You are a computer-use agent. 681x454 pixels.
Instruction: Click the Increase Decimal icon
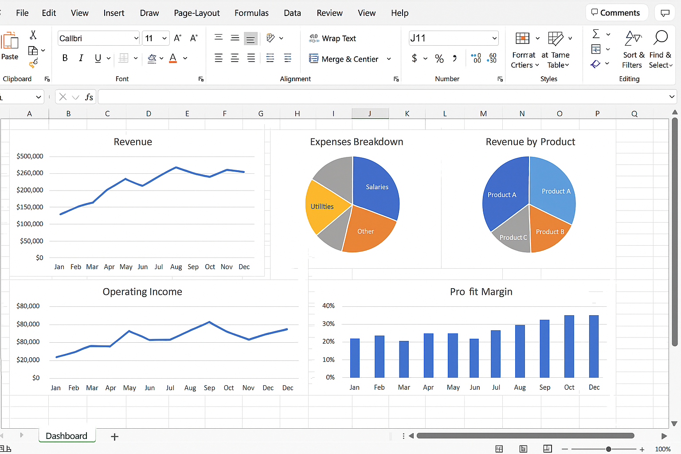pyautogui.click(x=476, y=58)
